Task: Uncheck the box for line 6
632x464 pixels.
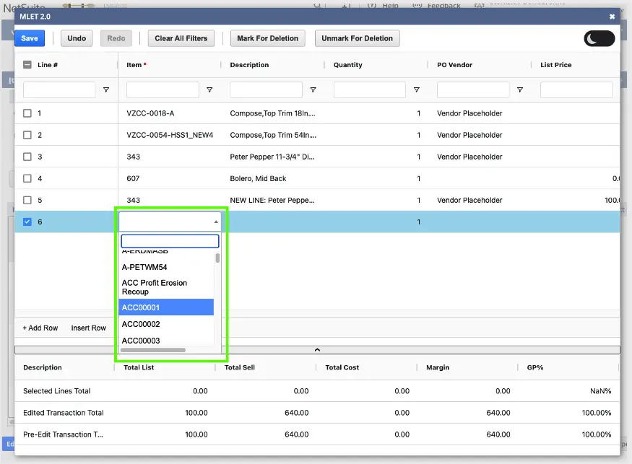Action: 27,222
